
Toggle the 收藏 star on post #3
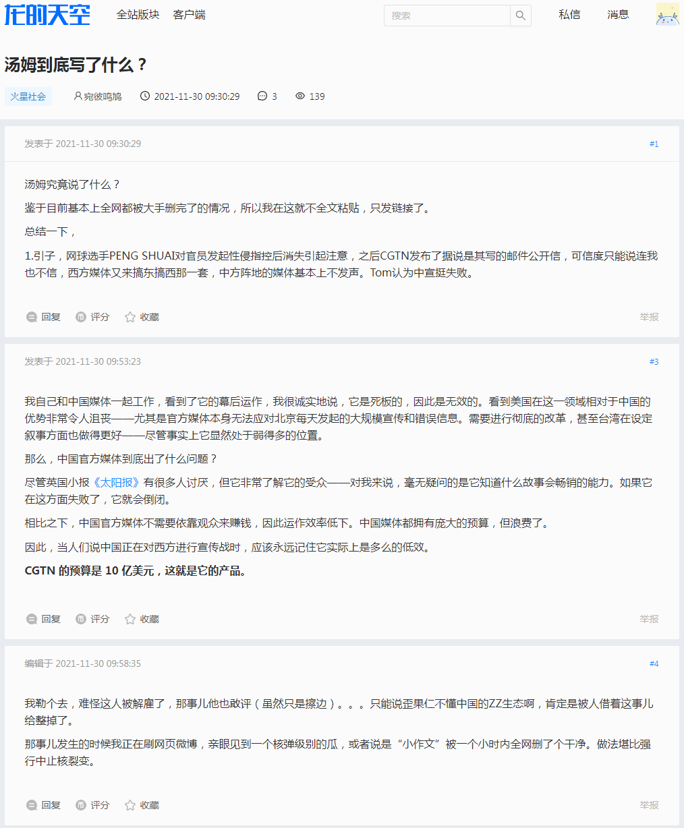(x=130, y=618)
